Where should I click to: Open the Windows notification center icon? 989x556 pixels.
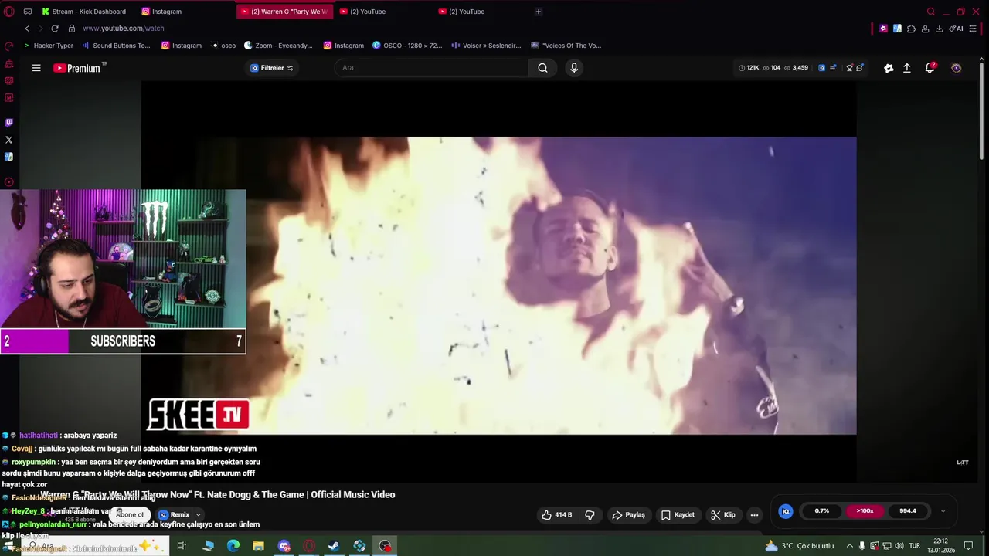(968, 546)
